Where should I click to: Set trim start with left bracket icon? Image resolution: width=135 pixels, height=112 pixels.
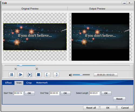pyautogui.click(x=47, y=75)
